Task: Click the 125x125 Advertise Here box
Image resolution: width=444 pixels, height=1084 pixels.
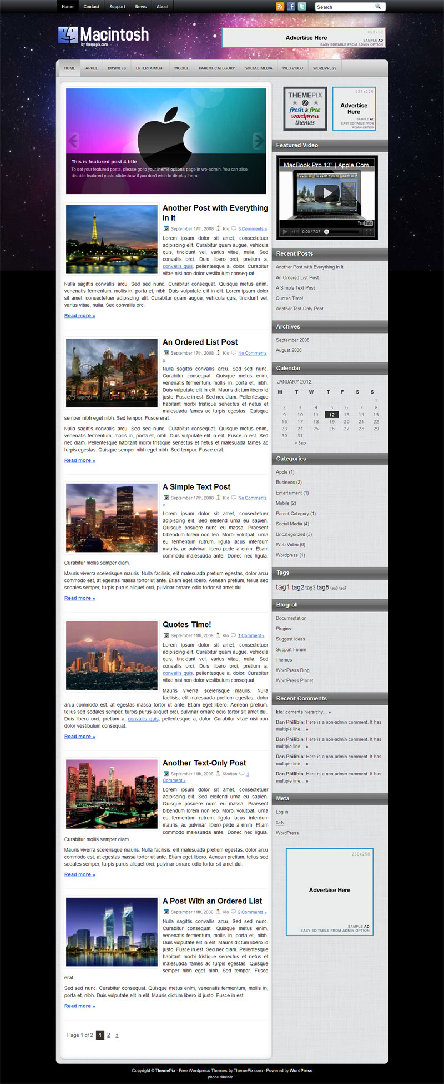Action: 354,108
